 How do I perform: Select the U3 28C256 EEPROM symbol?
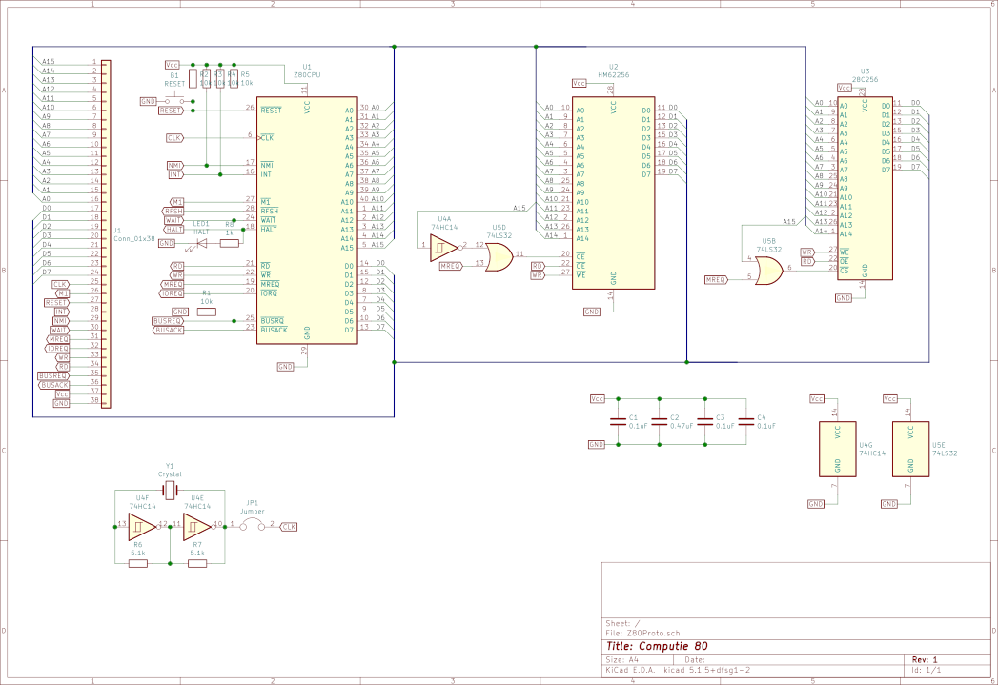(865, 189)
